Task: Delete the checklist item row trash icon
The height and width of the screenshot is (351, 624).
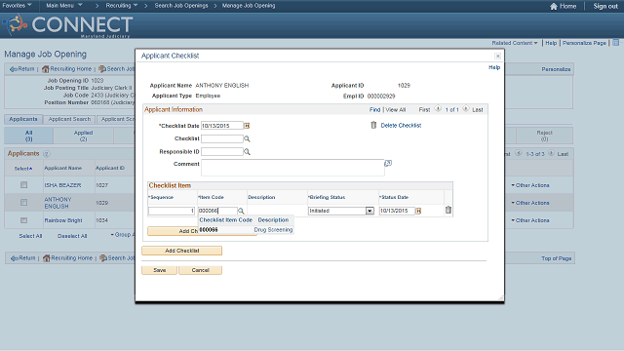Action: pyautogui.click(x=448, y=210)
